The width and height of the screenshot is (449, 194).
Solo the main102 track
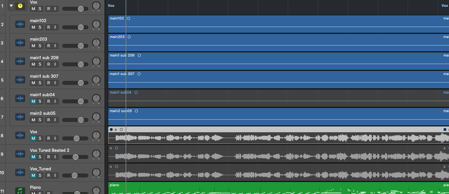40,27
